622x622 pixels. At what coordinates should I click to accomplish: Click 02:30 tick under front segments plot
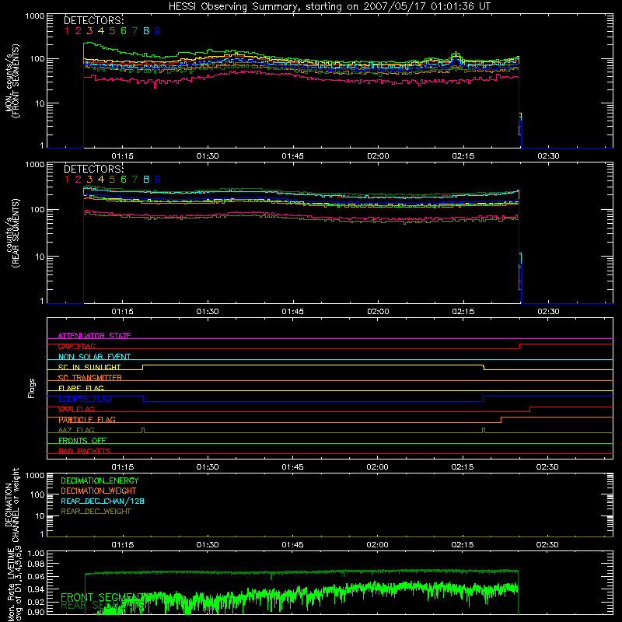pyautogui.click(x=548, y=156)
